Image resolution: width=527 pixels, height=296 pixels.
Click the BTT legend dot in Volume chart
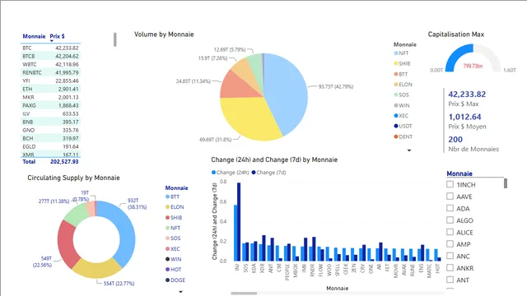(396, 74)
